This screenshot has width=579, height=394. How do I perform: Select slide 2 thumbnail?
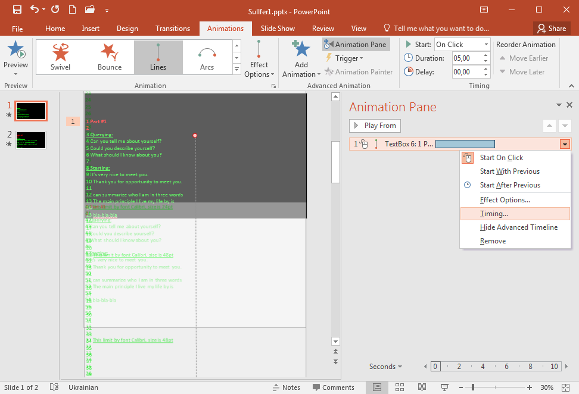coord(31,140)
